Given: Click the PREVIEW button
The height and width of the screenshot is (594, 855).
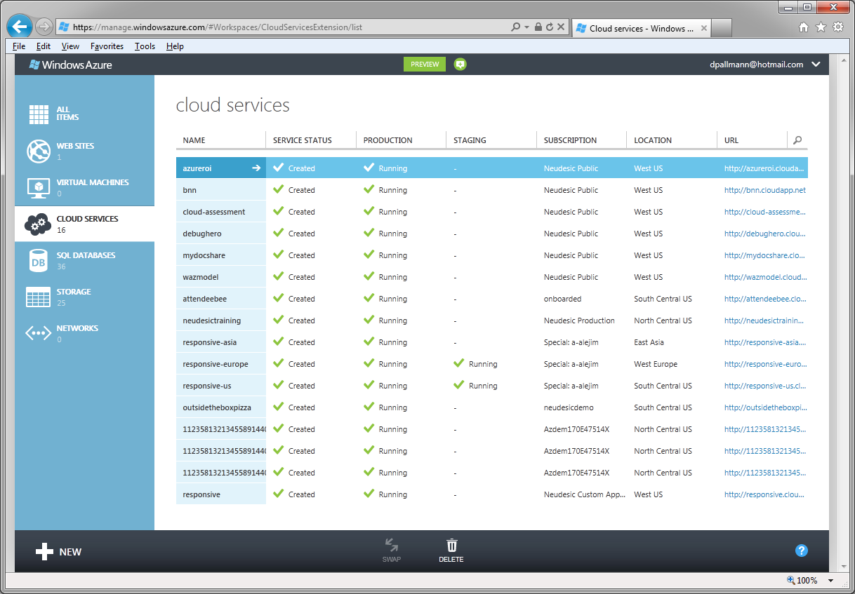Looking at the screenshot, I should 424,64.
